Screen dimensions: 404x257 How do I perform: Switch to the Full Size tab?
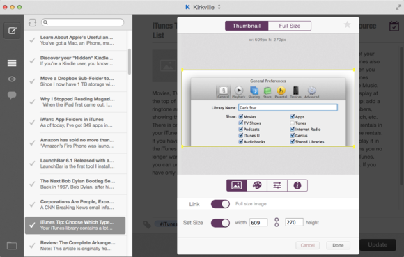(290, 26)
